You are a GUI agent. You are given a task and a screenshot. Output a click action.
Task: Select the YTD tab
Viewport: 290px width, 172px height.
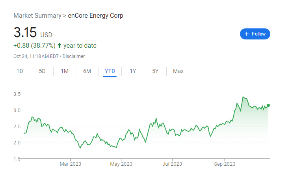click(110, 71)
